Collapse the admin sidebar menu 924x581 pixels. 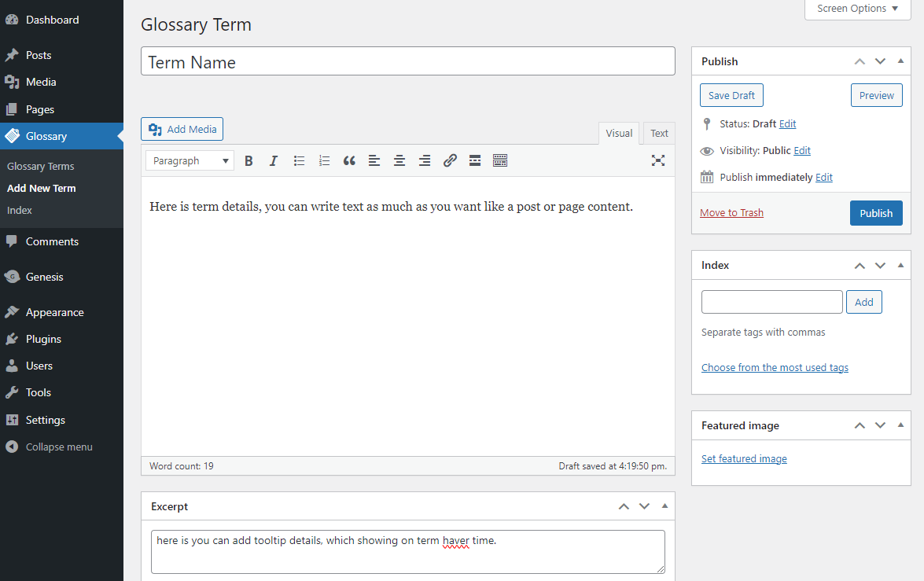[62, 447]
